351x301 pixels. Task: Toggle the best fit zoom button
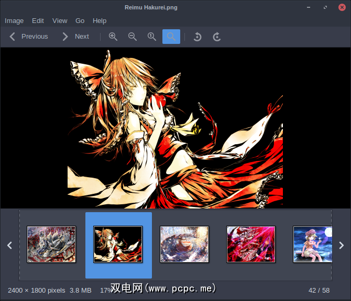(171, 37)
